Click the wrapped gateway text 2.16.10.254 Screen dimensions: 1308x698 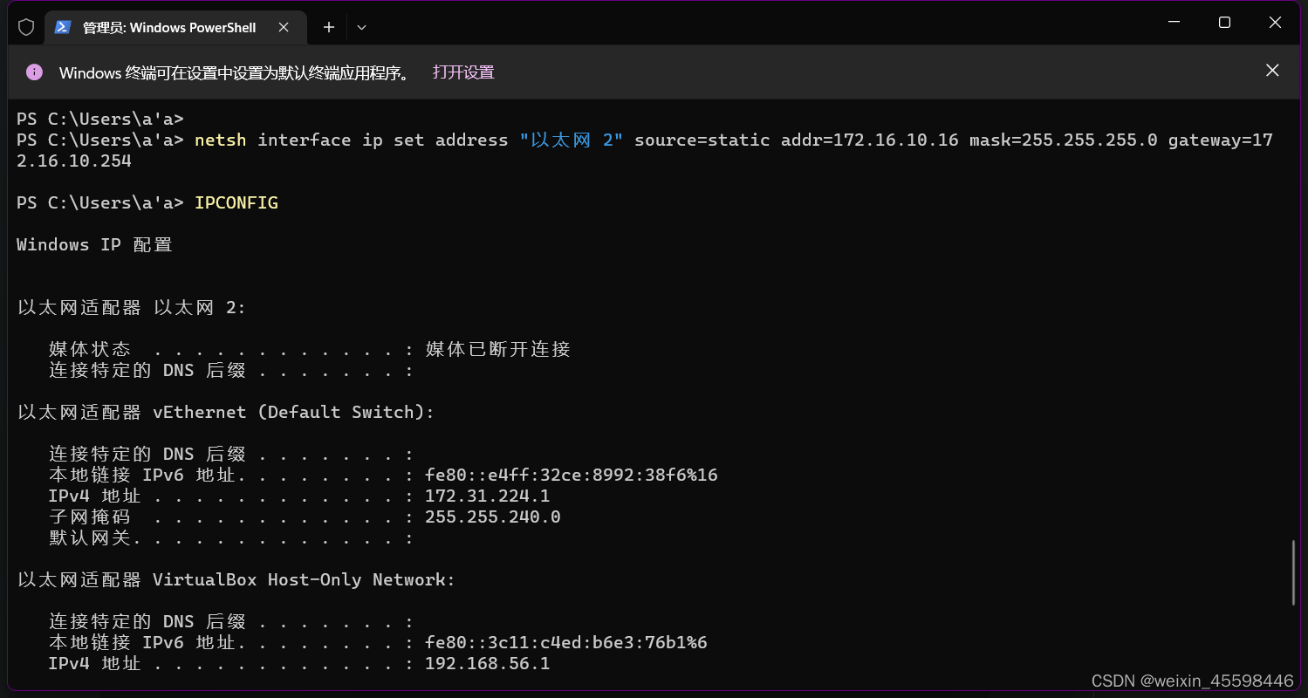click(74, 161)
